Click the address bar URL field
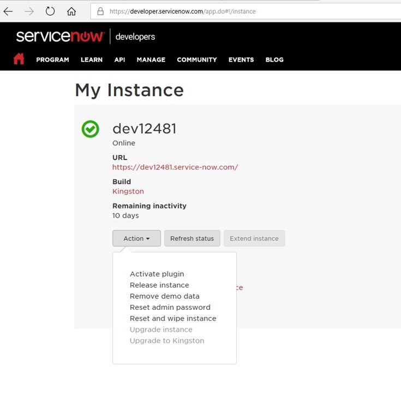The height and width of the screenshot is (419, 401). coord(246,11)
